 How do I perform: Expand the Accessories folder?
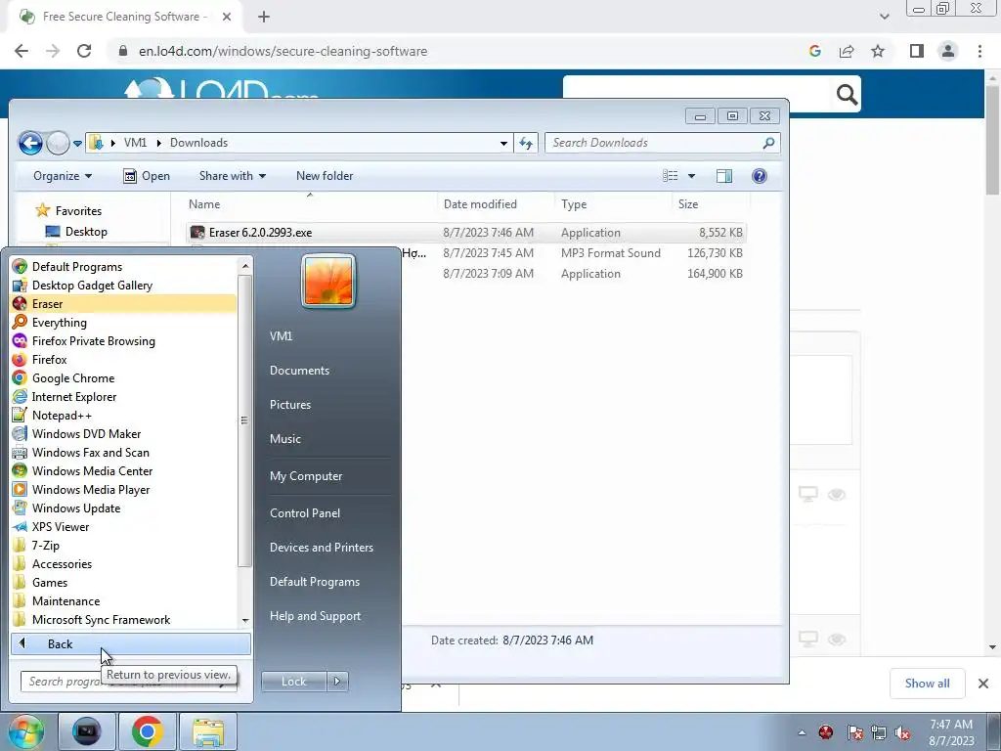[124, 564]
